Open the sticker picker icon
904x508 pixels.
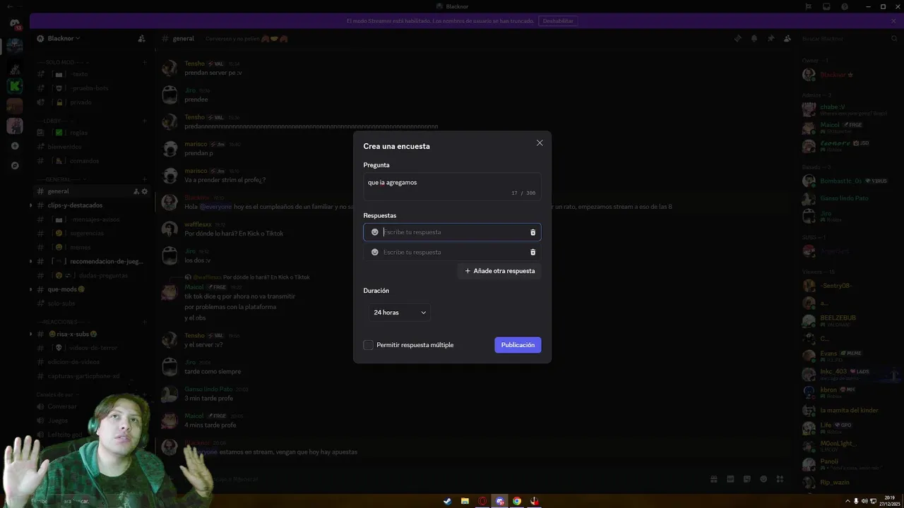point(747,479)
